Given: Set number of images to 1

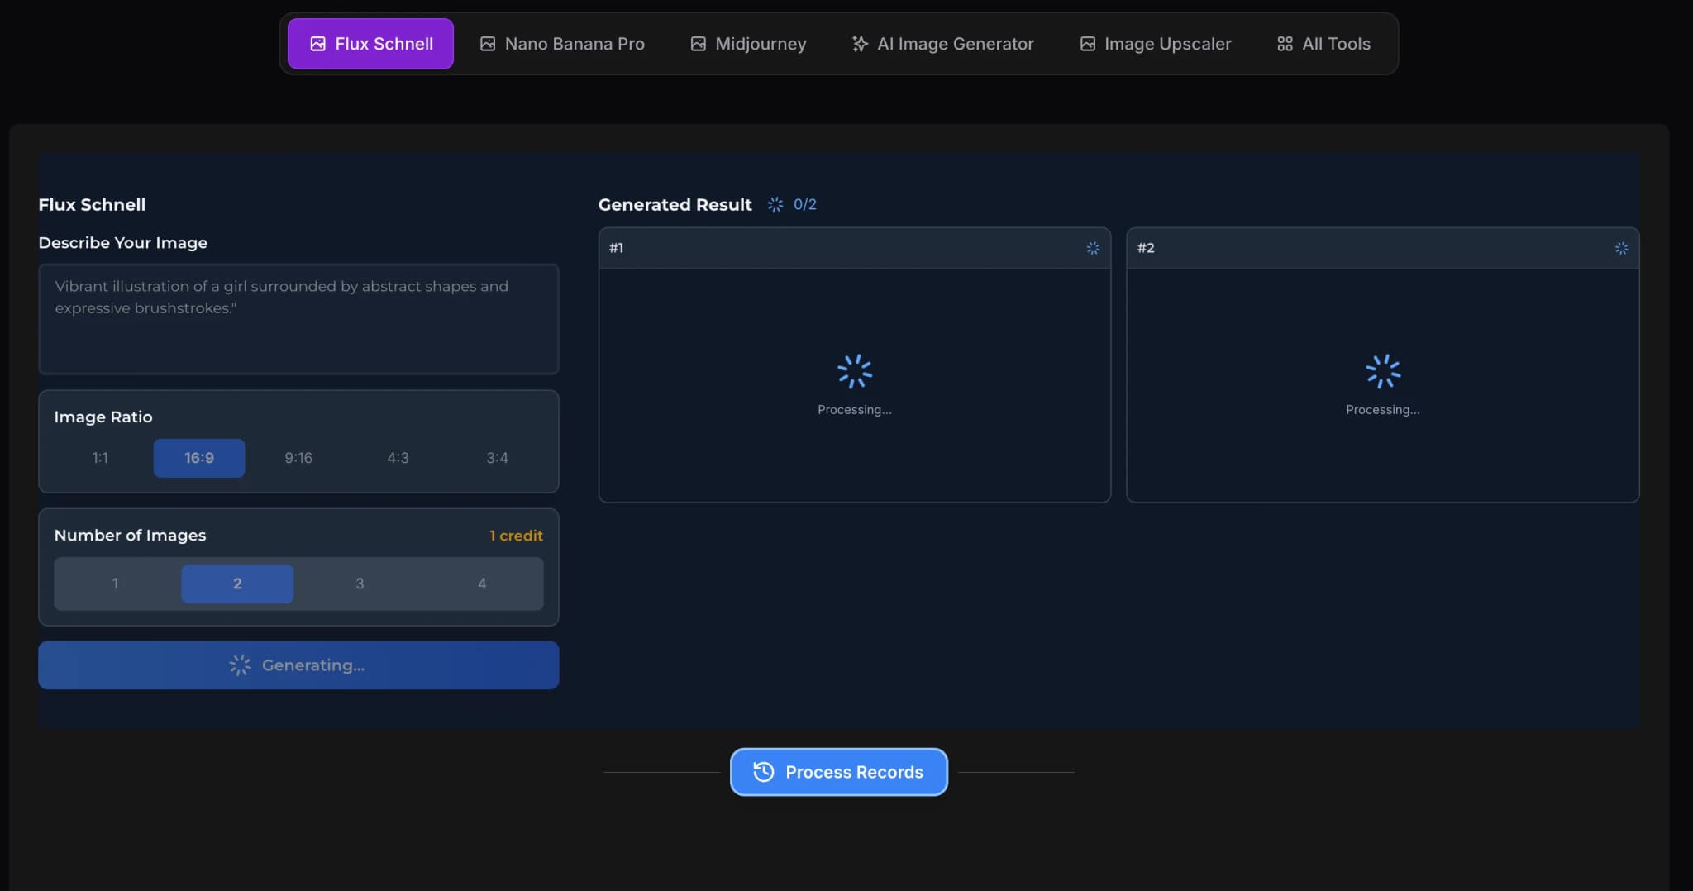Looking at the screenshot, I should pos(115,584).
